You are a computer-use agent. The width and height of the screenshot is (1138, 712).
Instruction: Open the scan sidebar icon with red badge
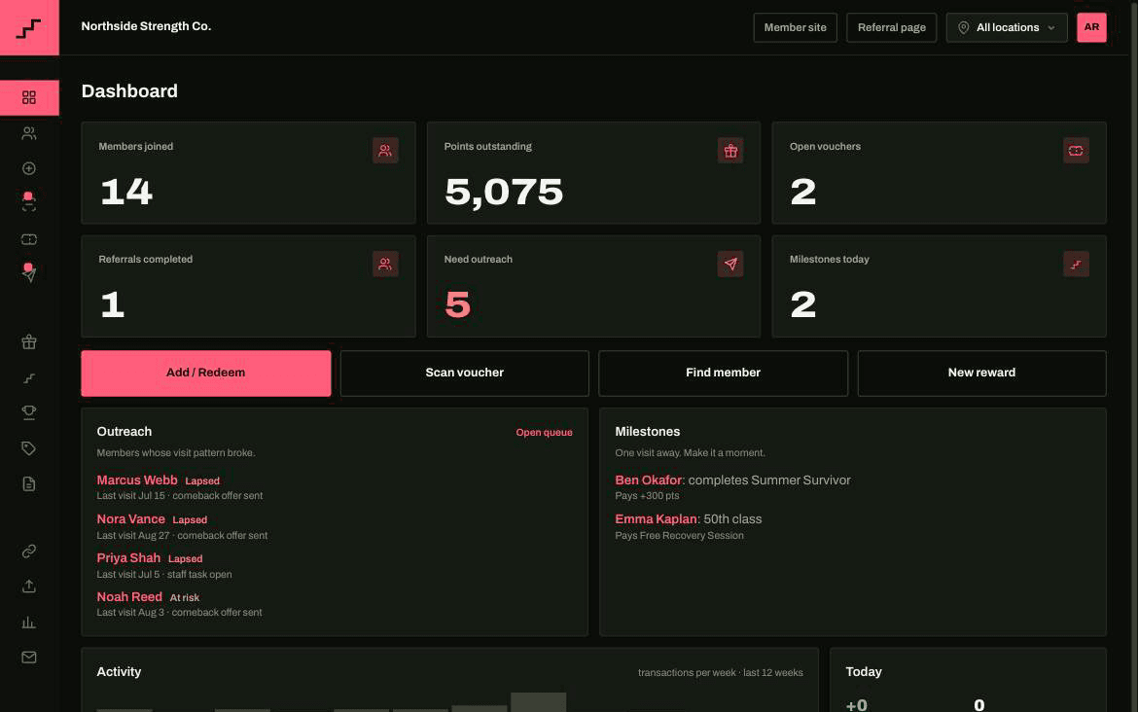coord(29,202)
